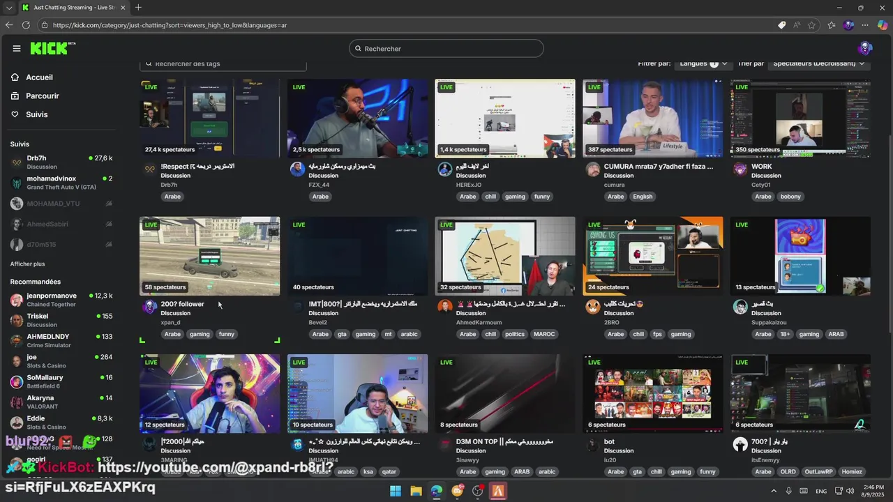Show hidden system tray icons chevron
This screenshot has width=893, height=502.
coord(773,491)
